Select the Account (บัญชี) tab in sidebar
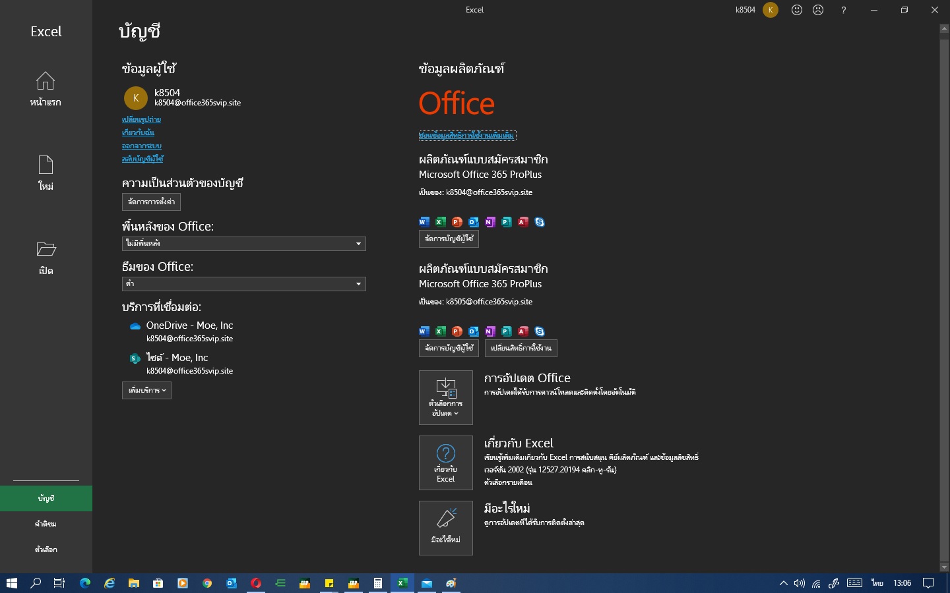950x593 pixels. pos(46,499)
